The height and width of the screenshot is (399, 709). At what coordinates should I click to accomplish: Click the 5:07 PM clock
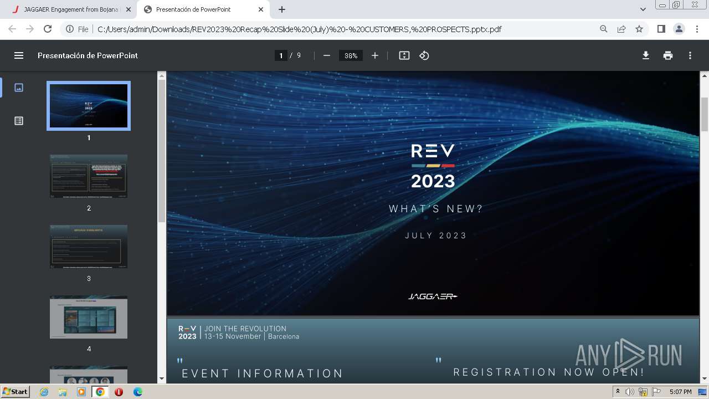pos(680,392)
